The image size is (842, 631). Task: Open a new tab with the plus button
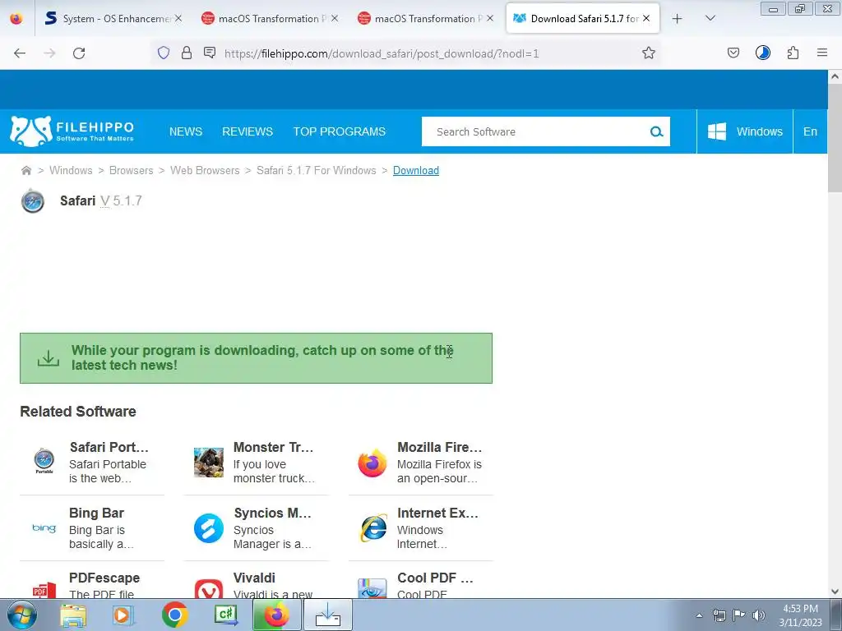pyautogui.click(x=678, y=19)
